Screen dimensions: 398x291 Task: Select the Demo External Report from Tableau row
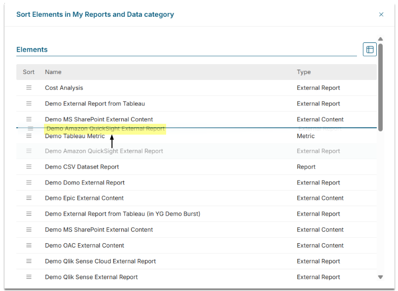click(148, 104)
